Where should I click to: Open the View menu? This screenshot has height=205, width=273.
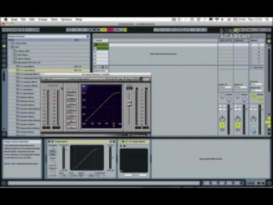tap(54, 20)
